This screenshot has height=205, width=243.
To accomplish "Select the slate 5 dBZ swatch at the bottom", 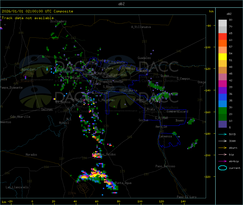I will (222, 124).
